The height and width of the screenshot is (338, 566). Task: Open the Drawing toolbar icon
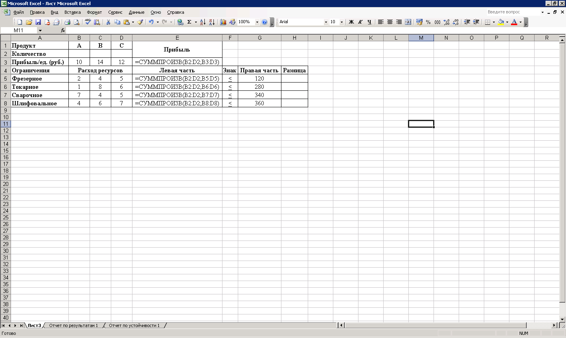[232, 22]
